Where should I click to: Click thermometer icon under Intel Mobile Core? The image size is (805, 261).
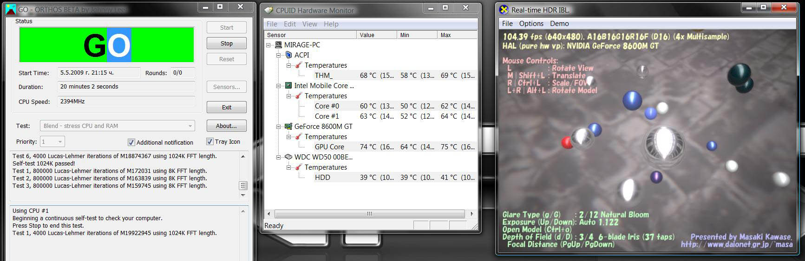point(299,96)
